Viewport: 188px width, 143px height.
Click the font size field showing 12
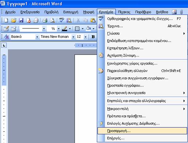[x=80, y=37]
